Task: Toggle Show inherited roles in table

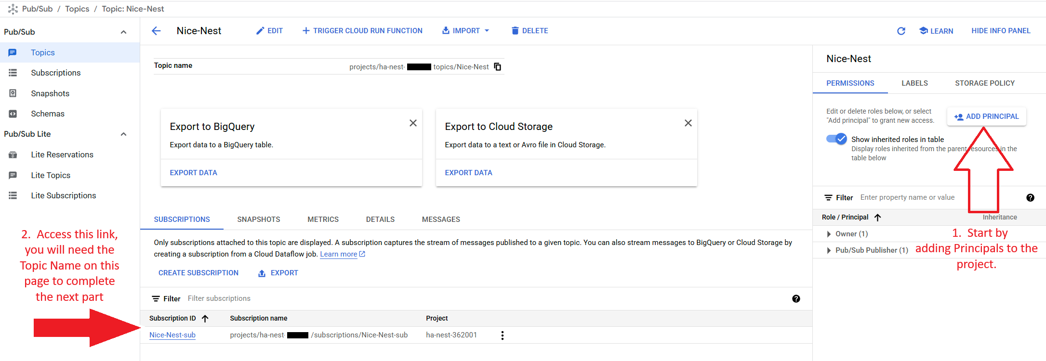Action: coord(836,139)
